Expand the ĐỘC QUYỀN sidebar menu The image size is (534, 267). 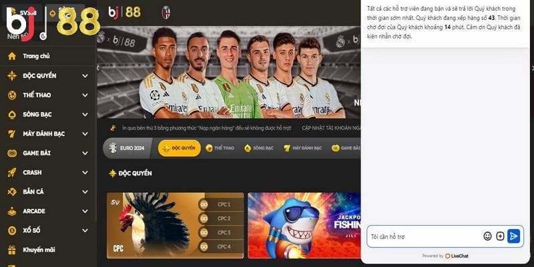(x=85, y=75)
